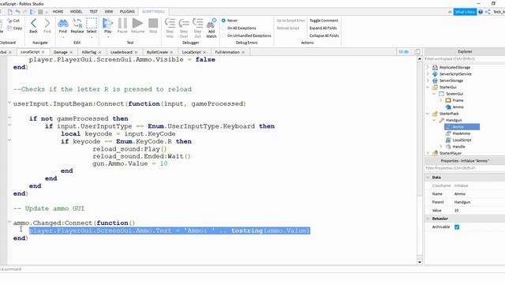505x284 pixels.
Task: Collapse the Behavior properties section
Action: point(428,219)
